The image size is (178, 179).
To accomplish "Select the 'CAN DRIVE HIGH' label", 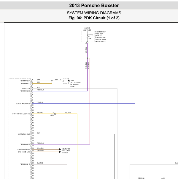I will (x=24, y=150).
